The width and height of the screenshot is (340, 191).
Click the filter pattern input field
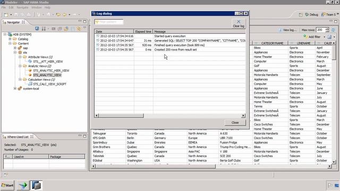(109, 22)
